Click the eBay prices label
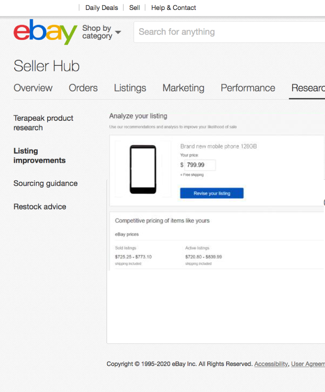The width and height of the screenshot is (325, 392). pyautogui.click(x=127, y=234)
